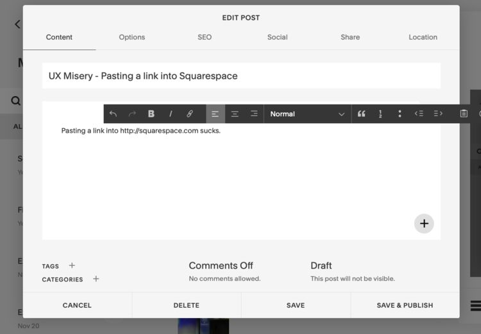Screen dimensions: 481x334
Task: Toggle italic formatting
Action: [171, 113]
